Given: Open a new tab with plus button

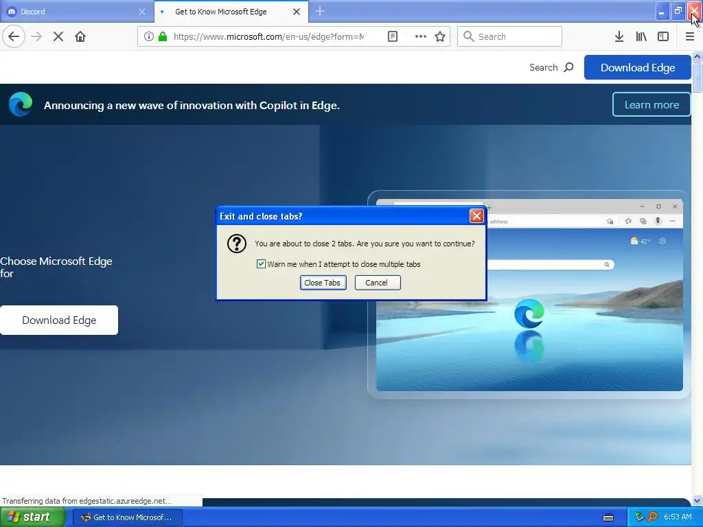Looking at the screenshot, I should [x=320, y=11].
